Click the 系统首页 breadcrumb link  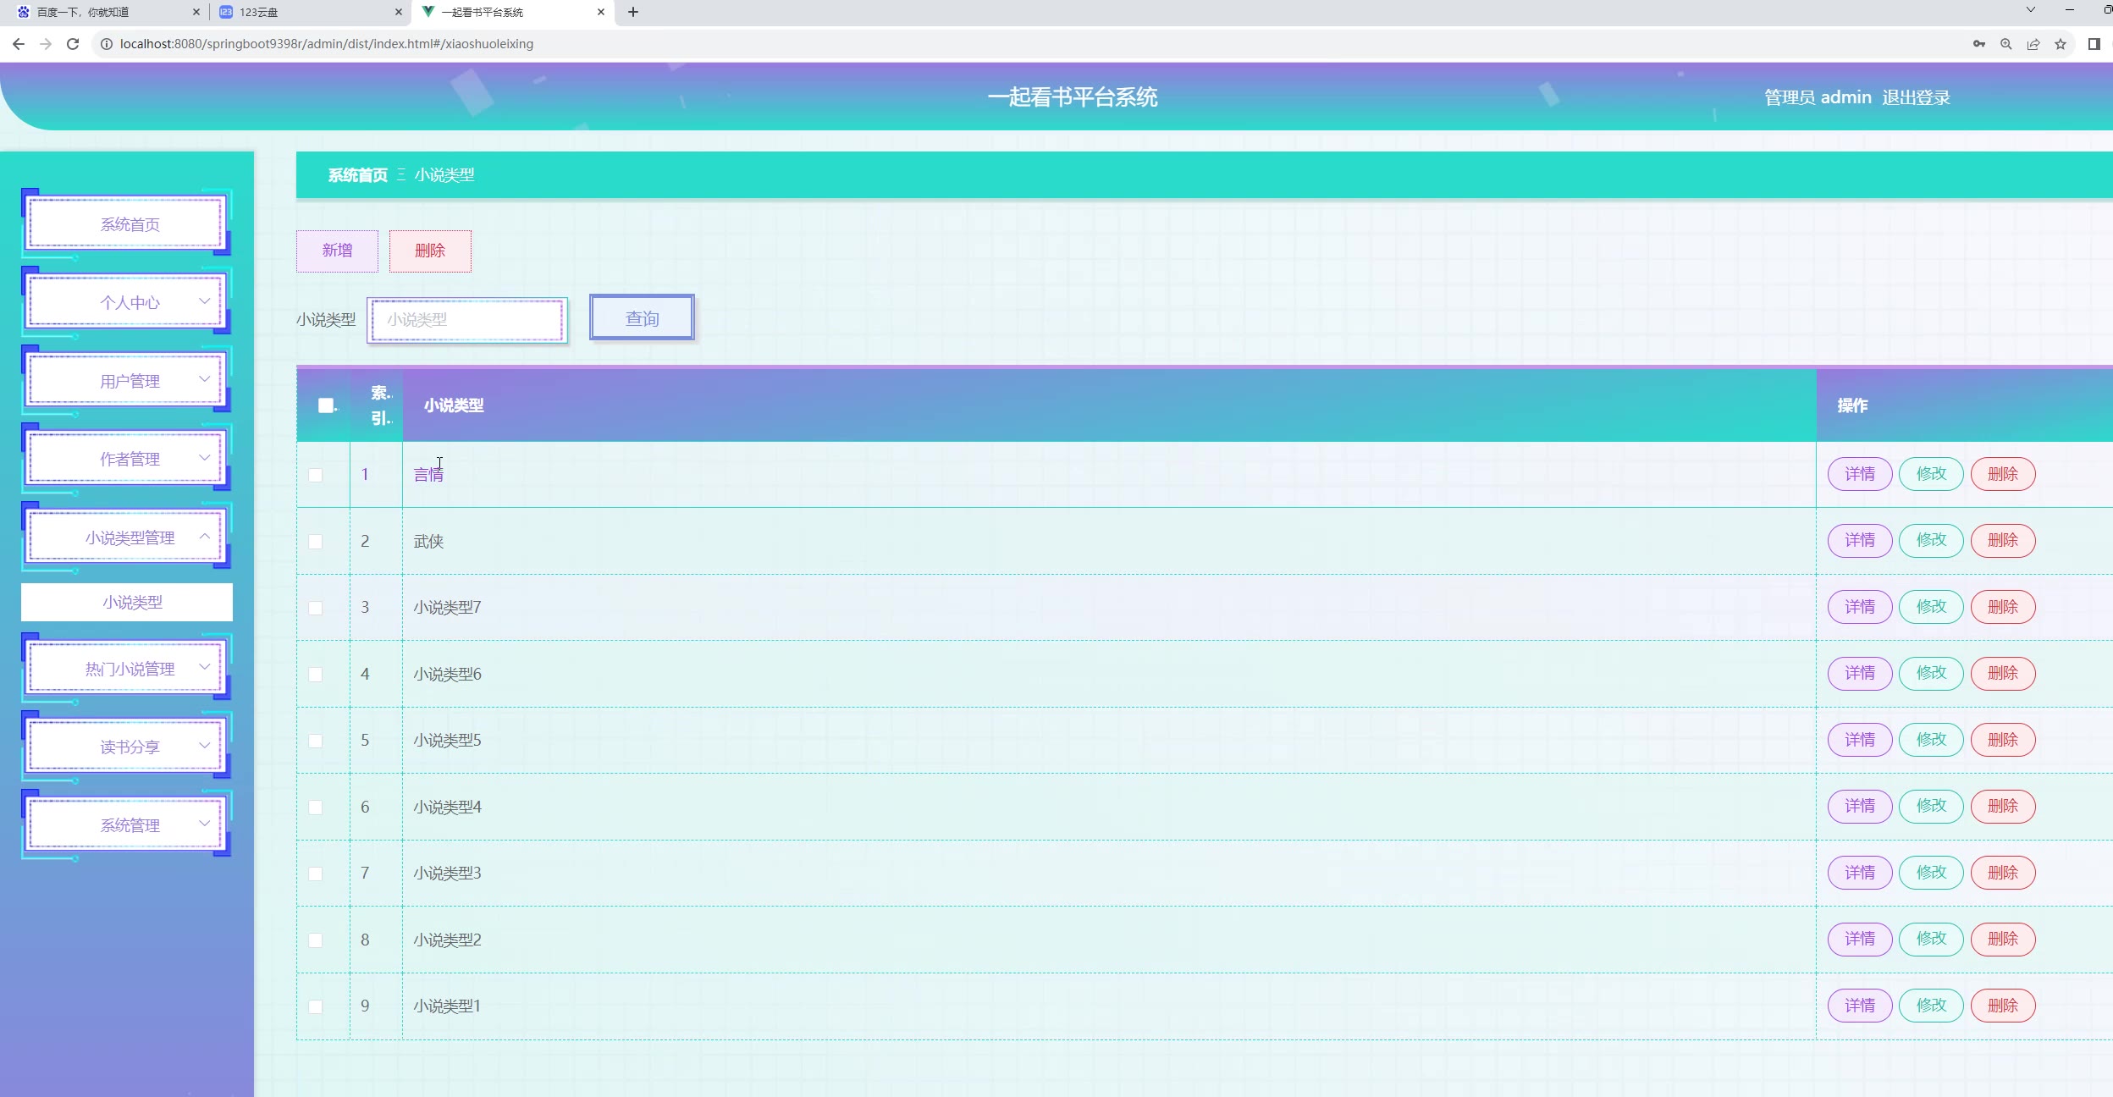coord(357,175)
